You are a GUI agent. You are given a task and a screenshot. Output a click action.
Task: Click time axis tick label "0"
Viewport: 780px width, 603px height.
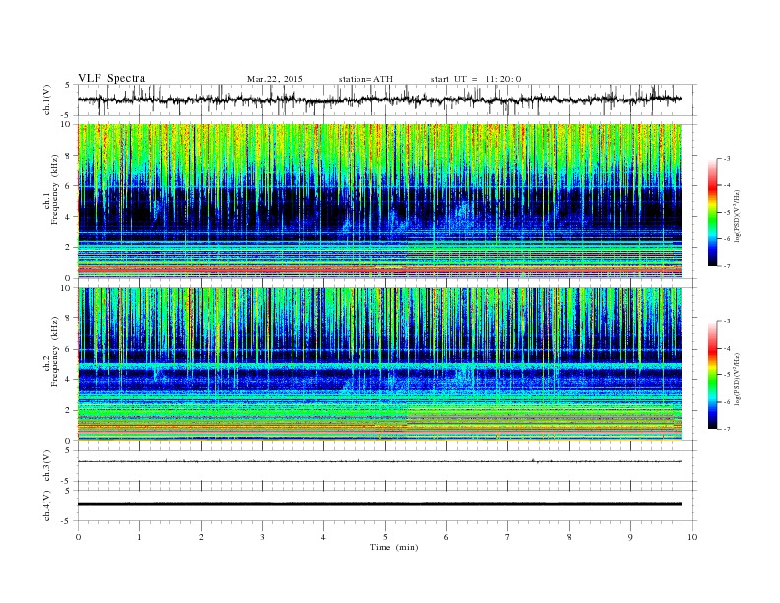tap(78, 537)
